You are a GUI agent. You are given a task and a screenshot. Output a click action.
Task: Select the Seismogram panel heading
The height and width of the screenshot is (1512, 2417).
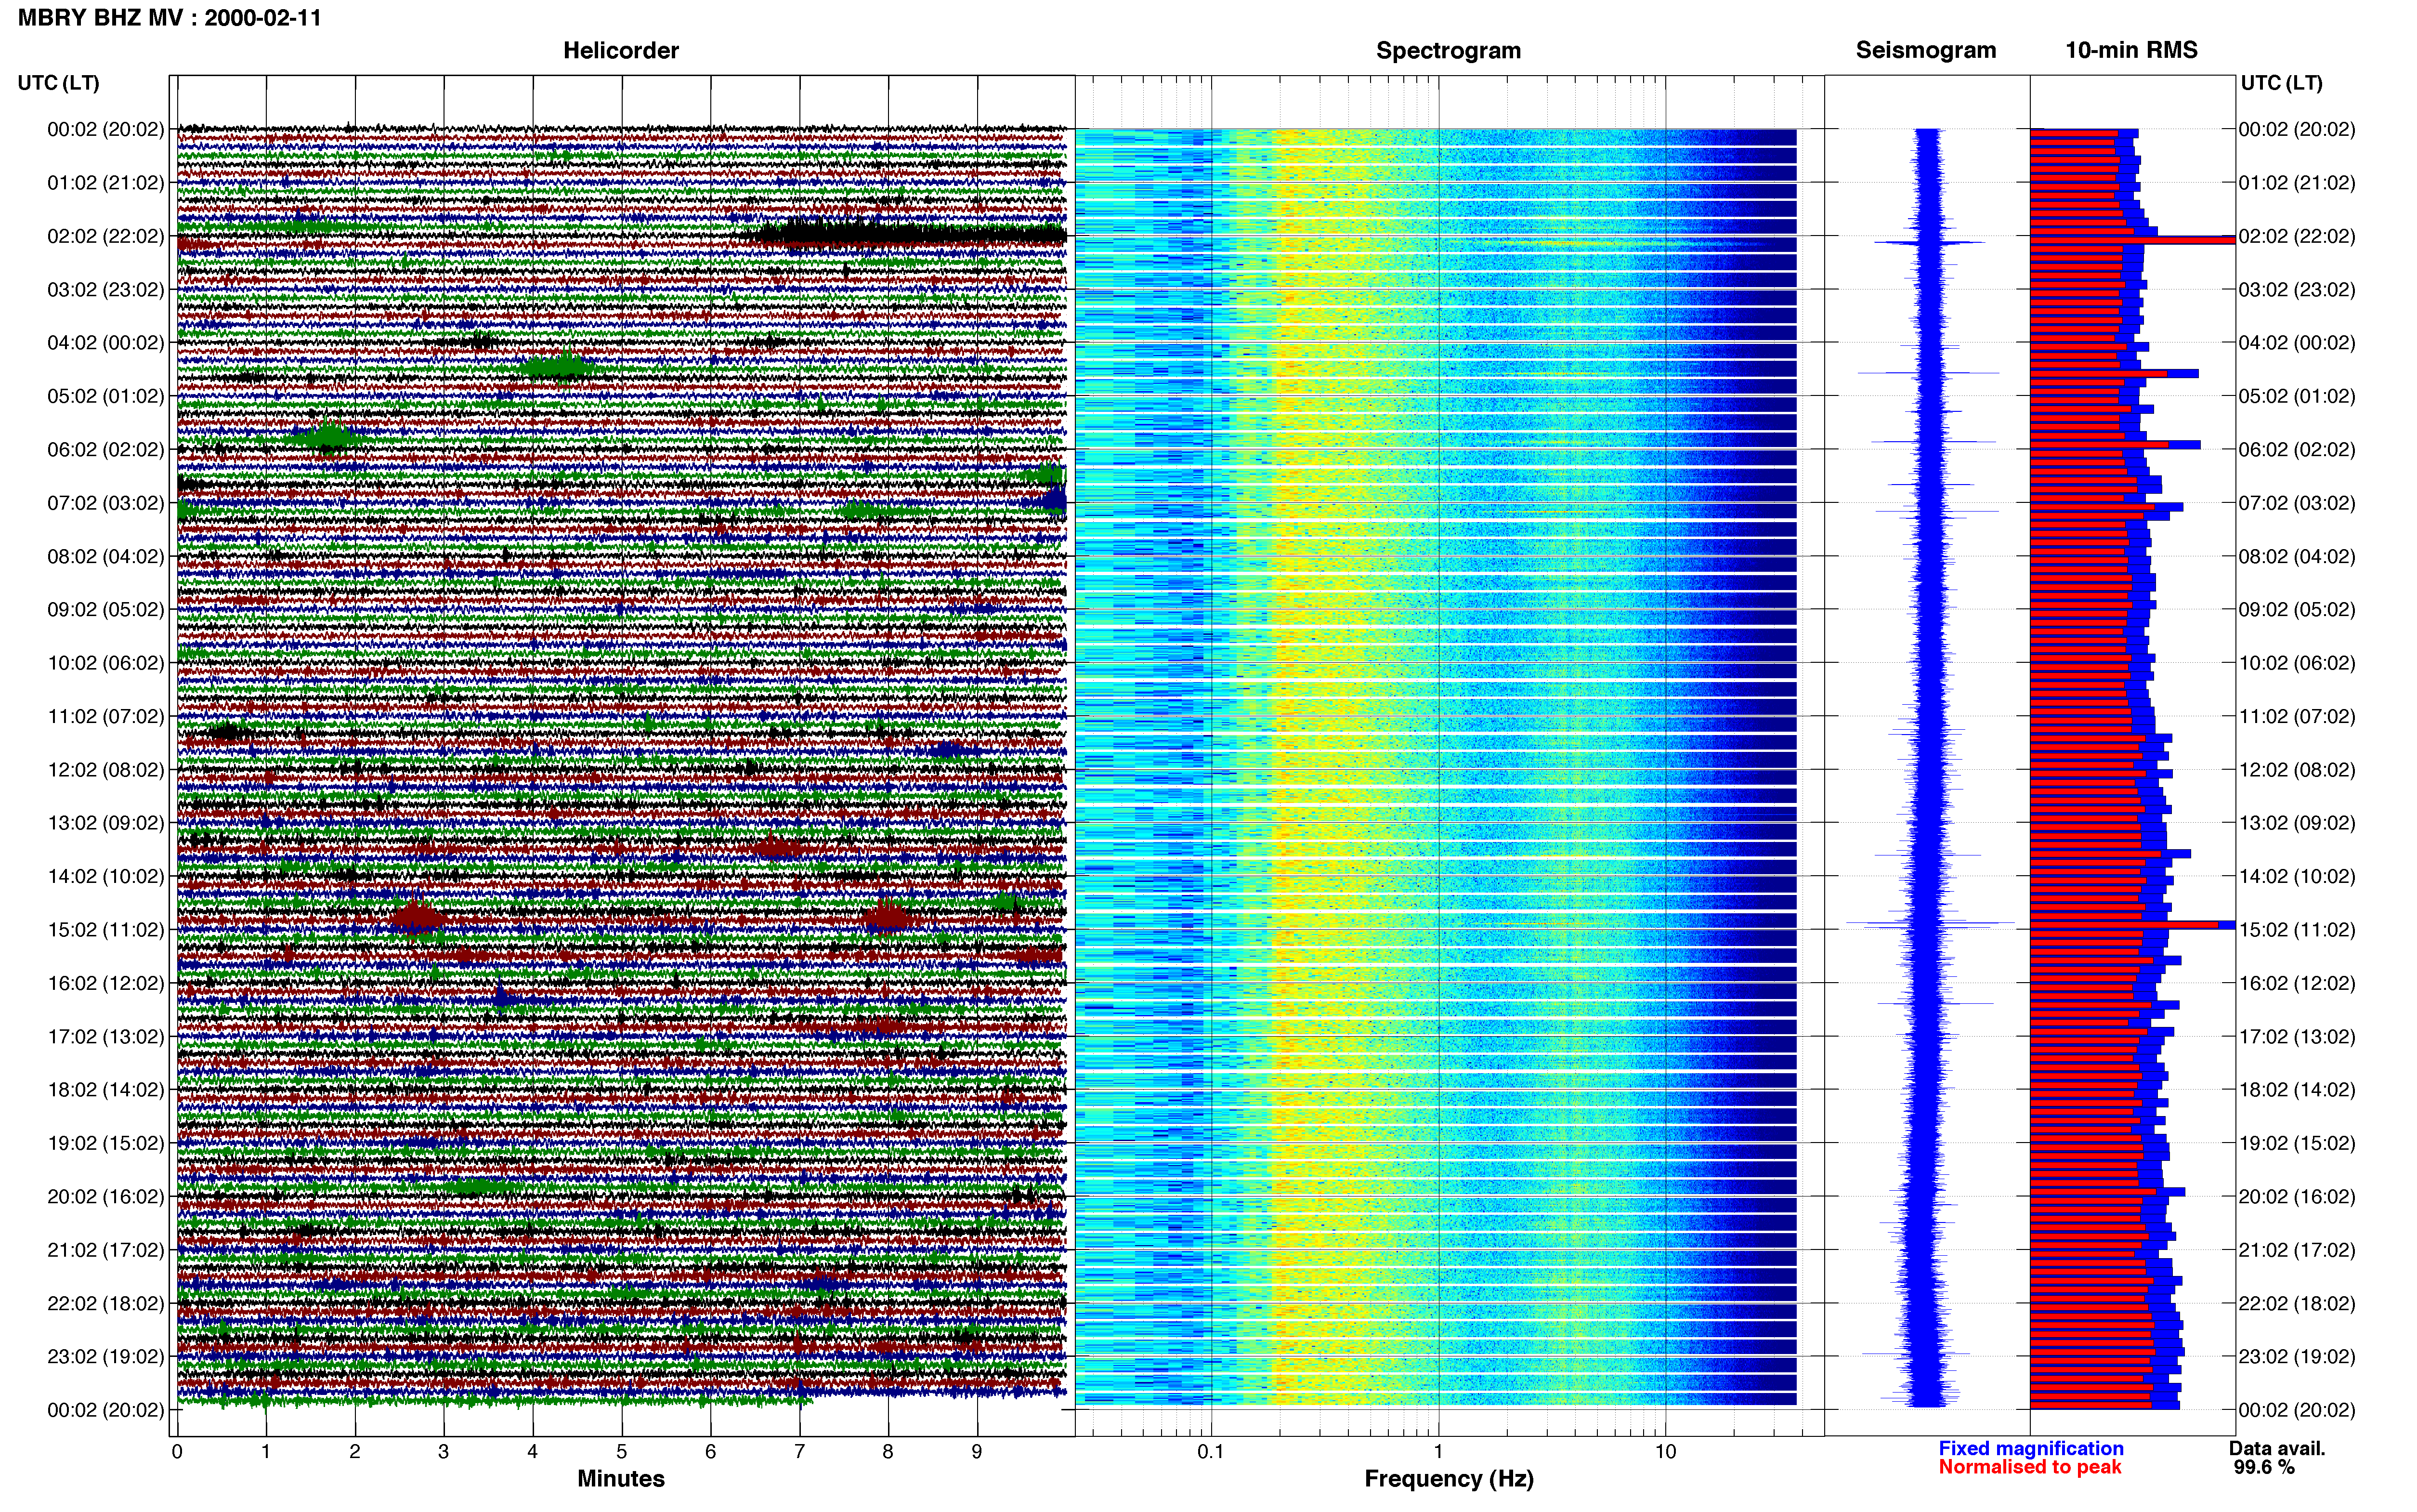pyautogui.click(x=1925, y=50)
